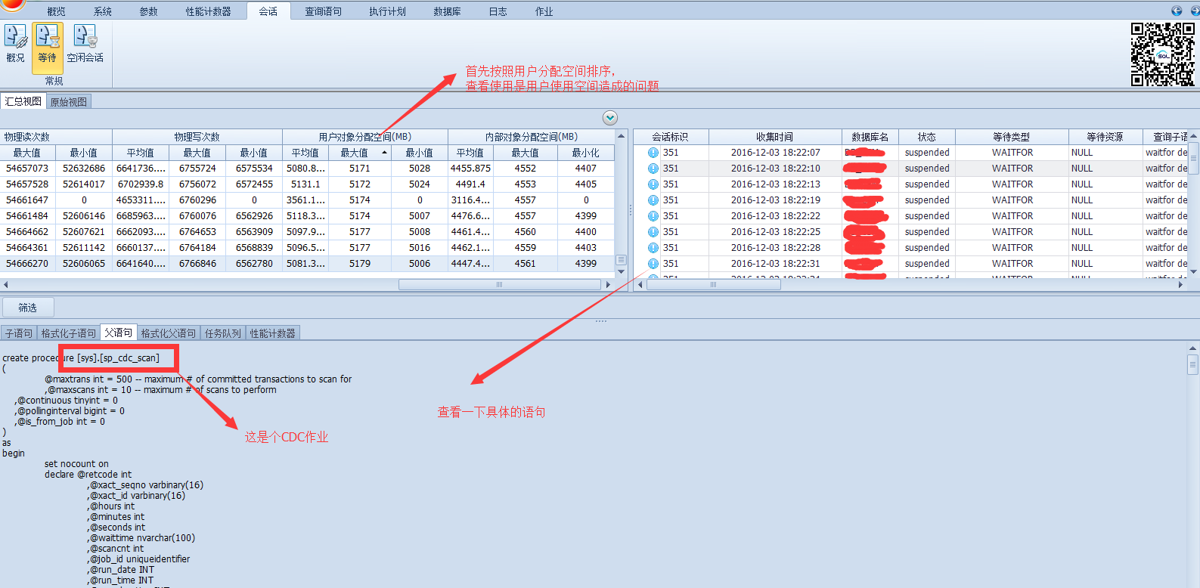The width and height of the screenshot is (1200, 588).
Task: Click session info icon for 18:22:10 row
Action: pyautogui.click(x=653, y=169)
